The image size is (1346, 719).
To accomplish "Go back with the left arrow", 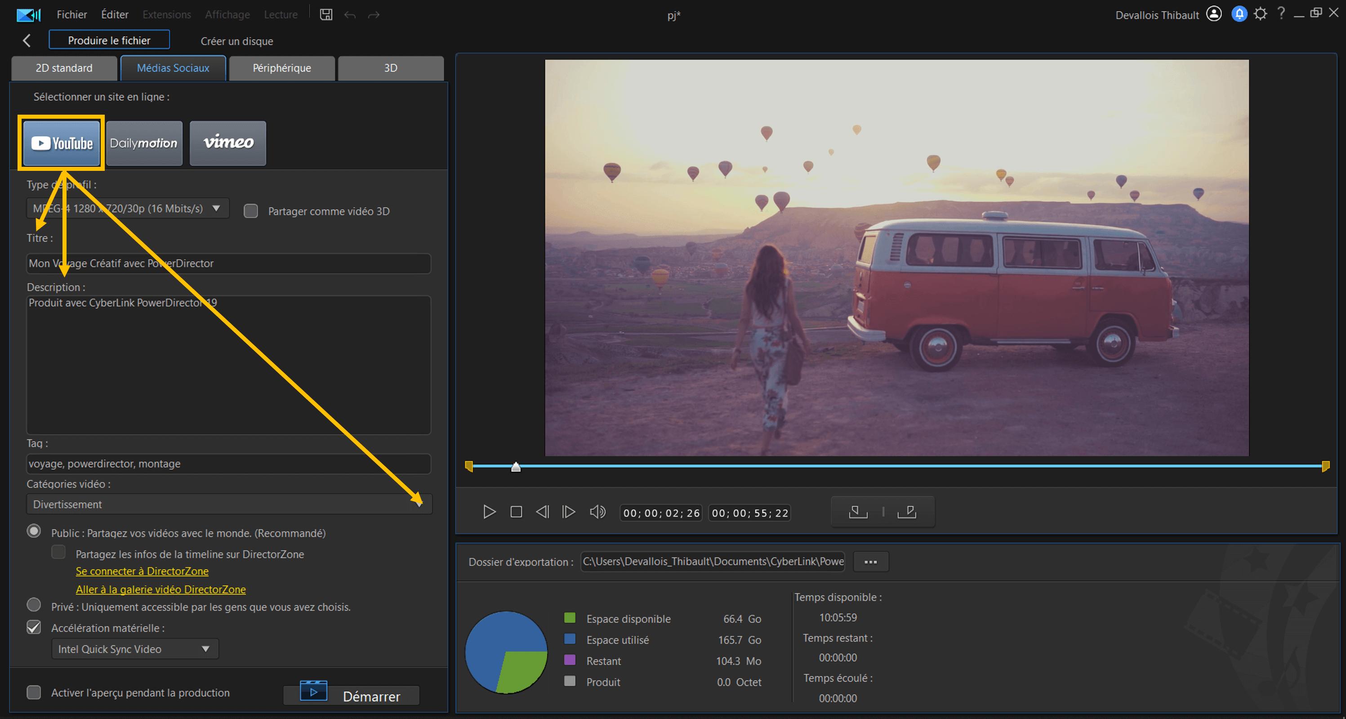I will (x=27, y=40).
